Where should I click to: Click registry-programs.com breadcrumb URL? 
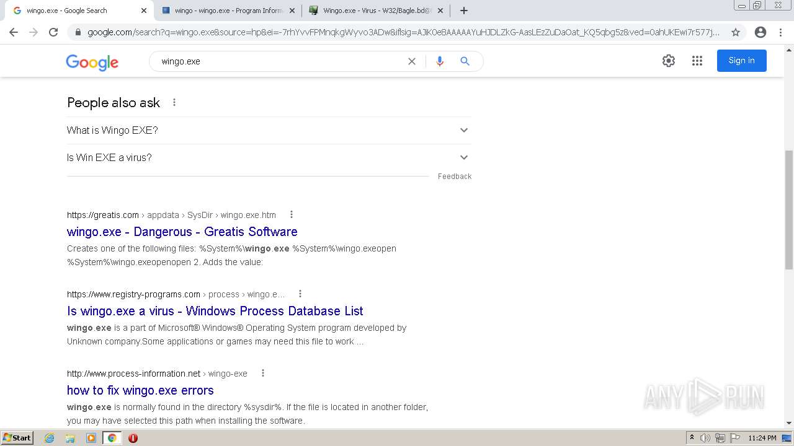click(176, 294)
